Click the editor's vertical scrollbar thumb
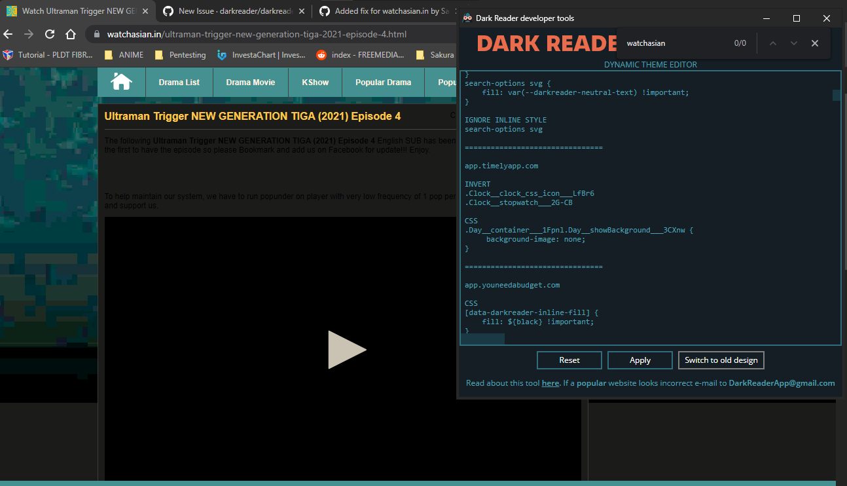Image resolution: width=847 pixels, height=486 pixels. pyautogui.click(x=837, y=96)
